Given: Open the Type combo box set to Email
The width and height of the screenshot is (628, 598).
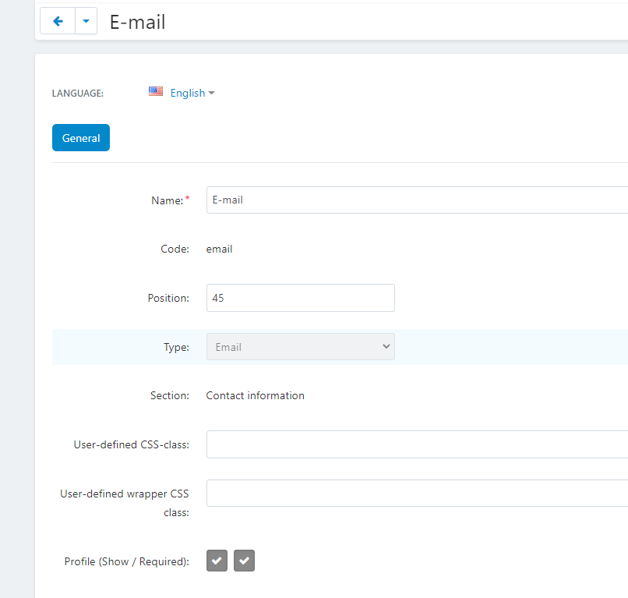Looking at the screenshot, I should (x=301, y=347).
